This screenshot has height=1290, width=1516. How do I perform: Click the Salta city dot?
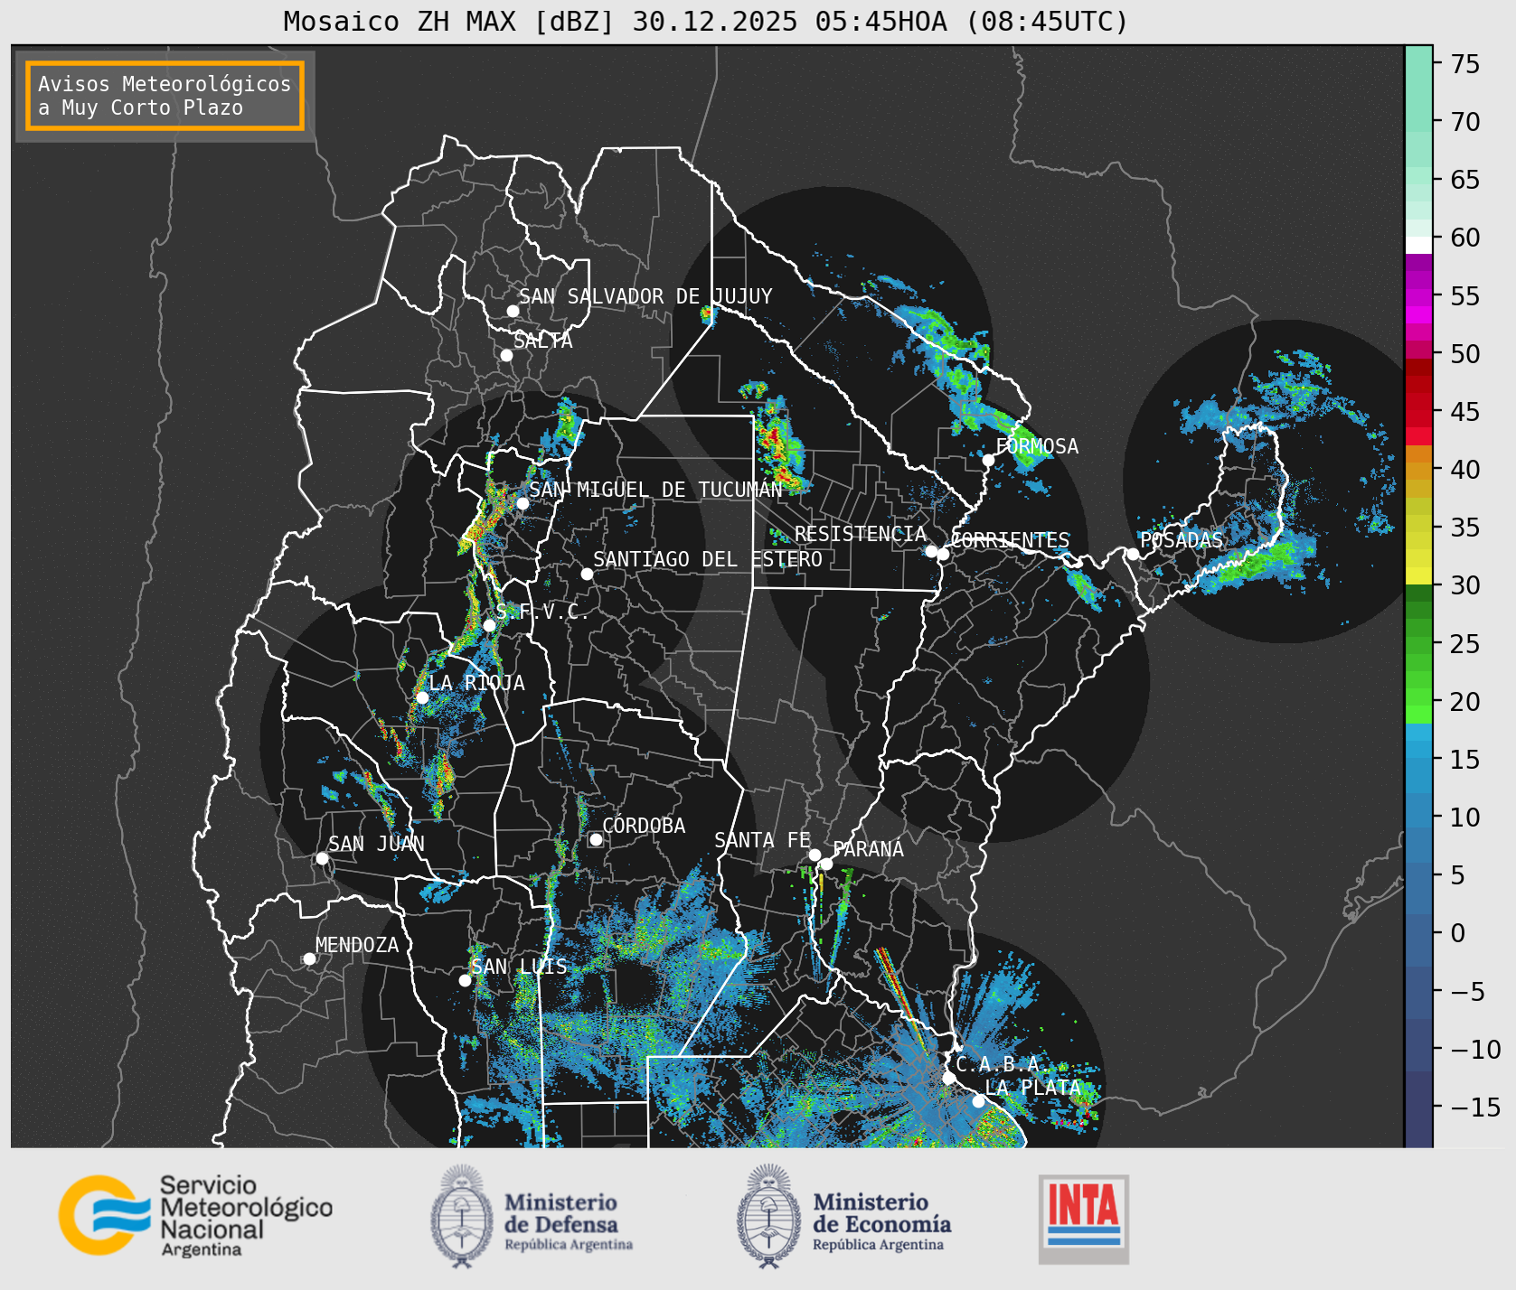pos(507,355)
